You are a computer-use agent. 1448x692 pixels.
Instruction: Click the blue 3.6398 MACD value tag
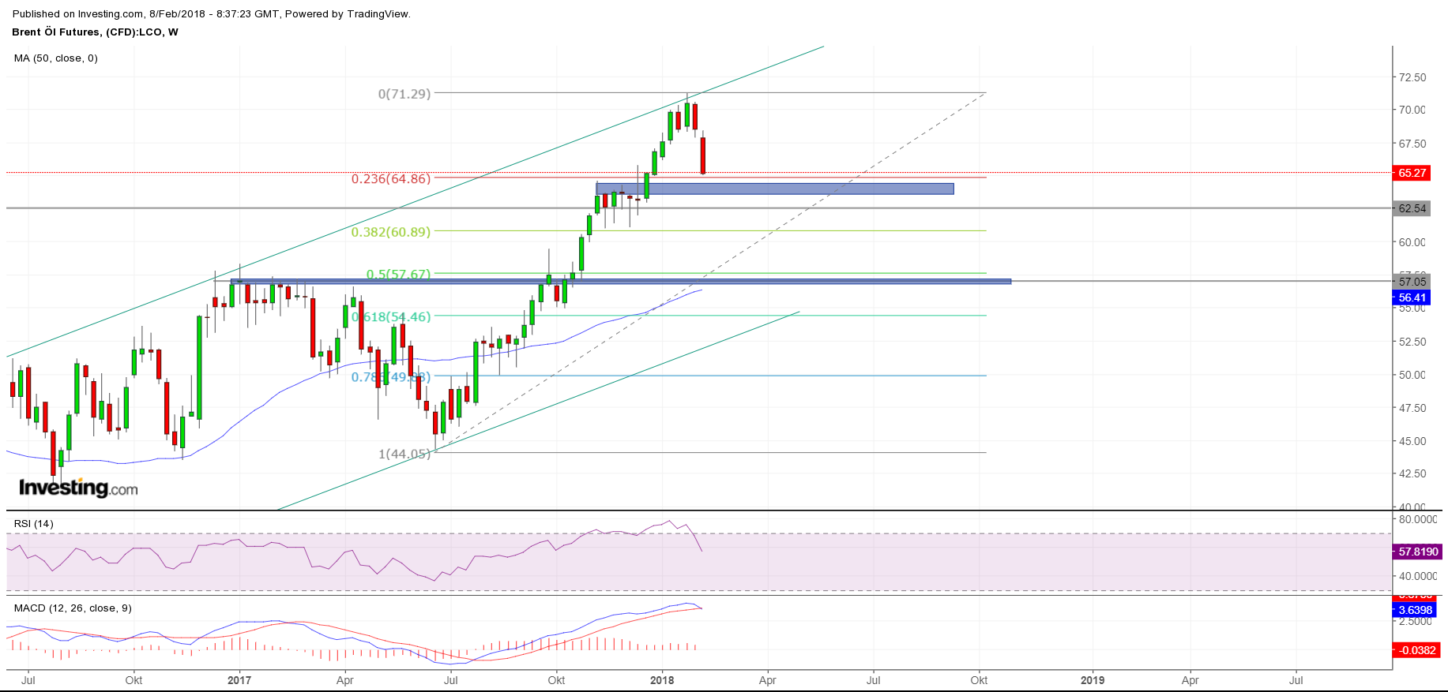1414,610
